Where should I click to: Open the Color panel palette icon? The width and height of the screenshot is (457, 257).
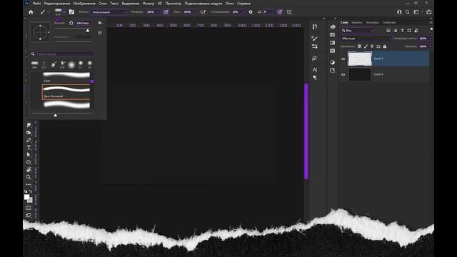(333, 27)
